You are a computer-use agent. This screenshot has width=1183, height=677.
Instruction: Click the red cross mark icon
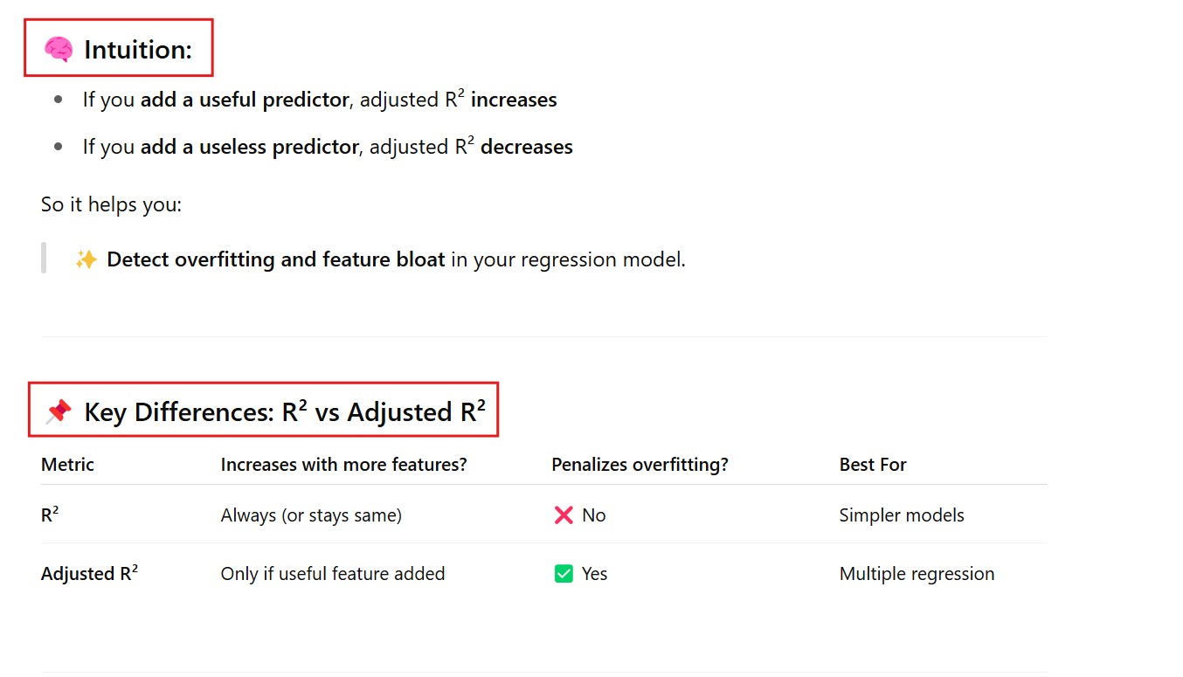click(x=564, y=515)
